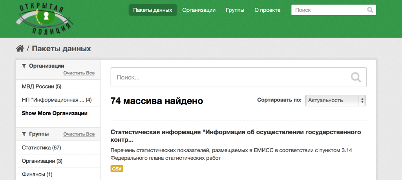Image resolution: width=402 pixels, height=180 pixels.
Task: Expand Show More Организации list
Action: tap(55, 113)
